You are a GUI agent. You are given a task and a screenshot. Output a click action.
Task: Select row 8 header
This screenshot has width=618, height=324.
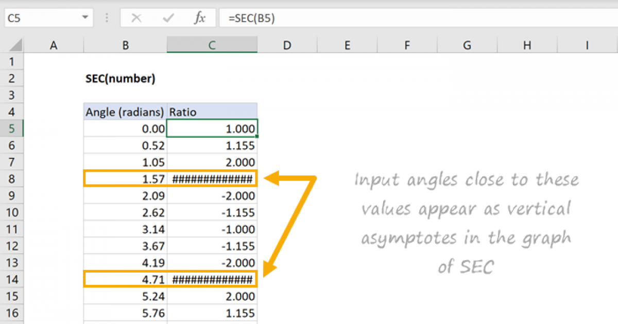(12, 178)
